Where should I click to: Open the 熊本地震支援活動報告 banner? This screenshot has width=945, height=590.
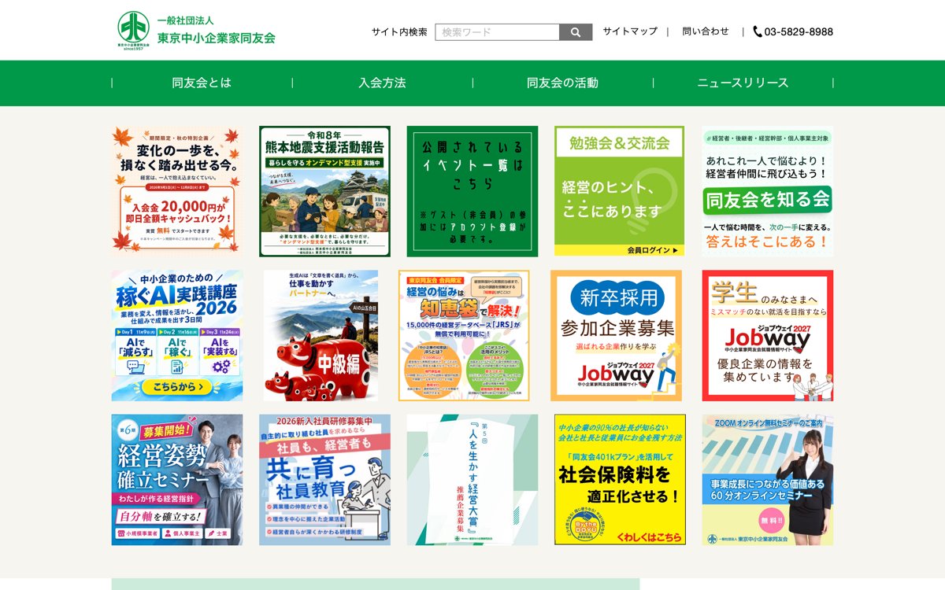coord(324,191)
